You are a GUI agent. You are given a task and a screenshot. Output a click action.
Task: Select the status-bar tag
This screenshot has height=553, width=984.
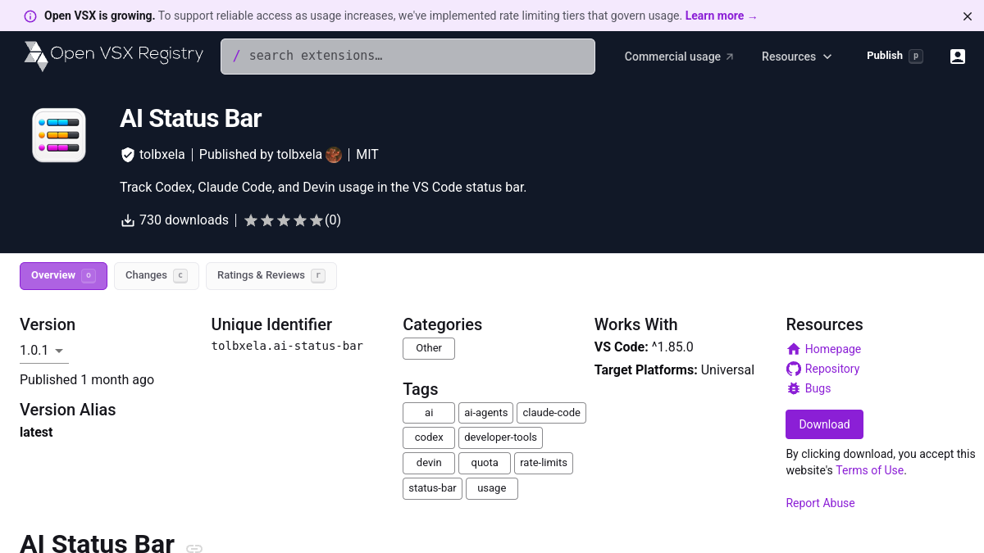[x=433, y=488]
